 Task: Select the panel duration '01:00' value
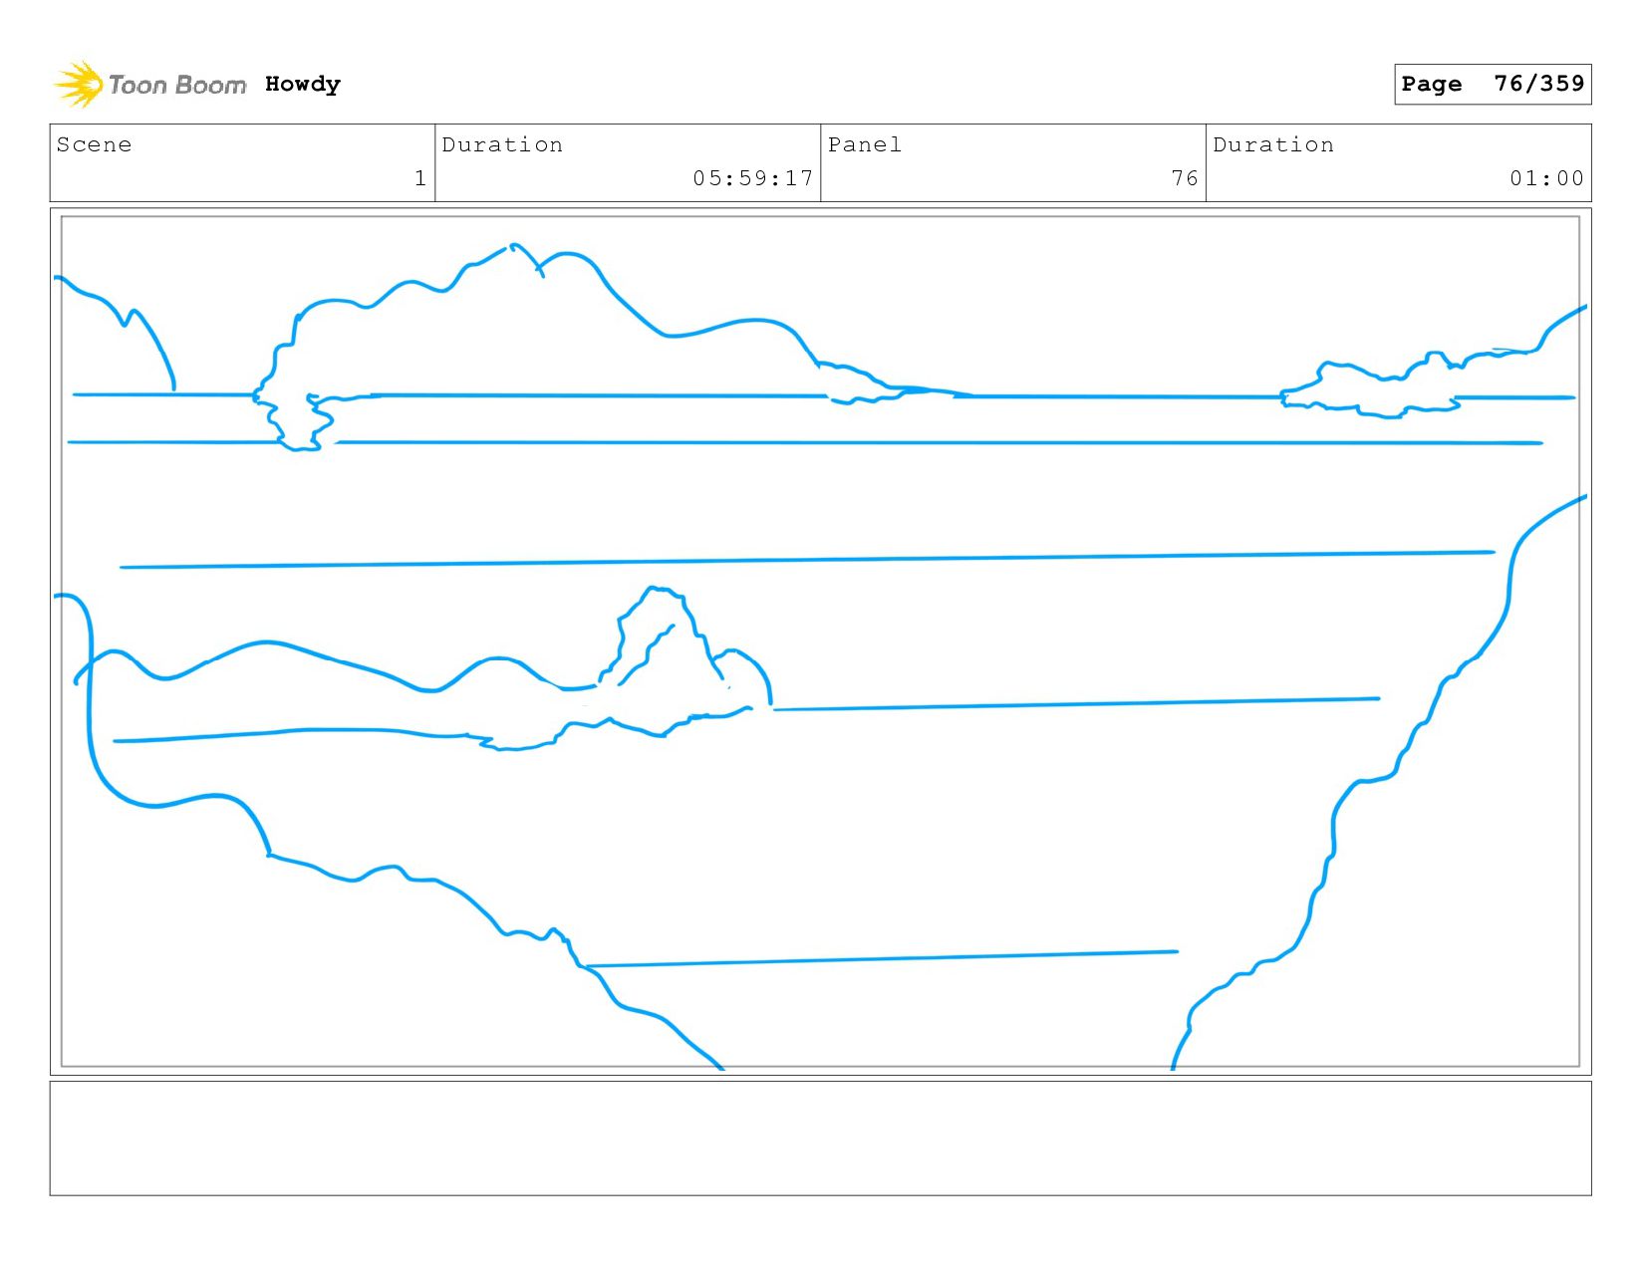[x=1546, y=178]
